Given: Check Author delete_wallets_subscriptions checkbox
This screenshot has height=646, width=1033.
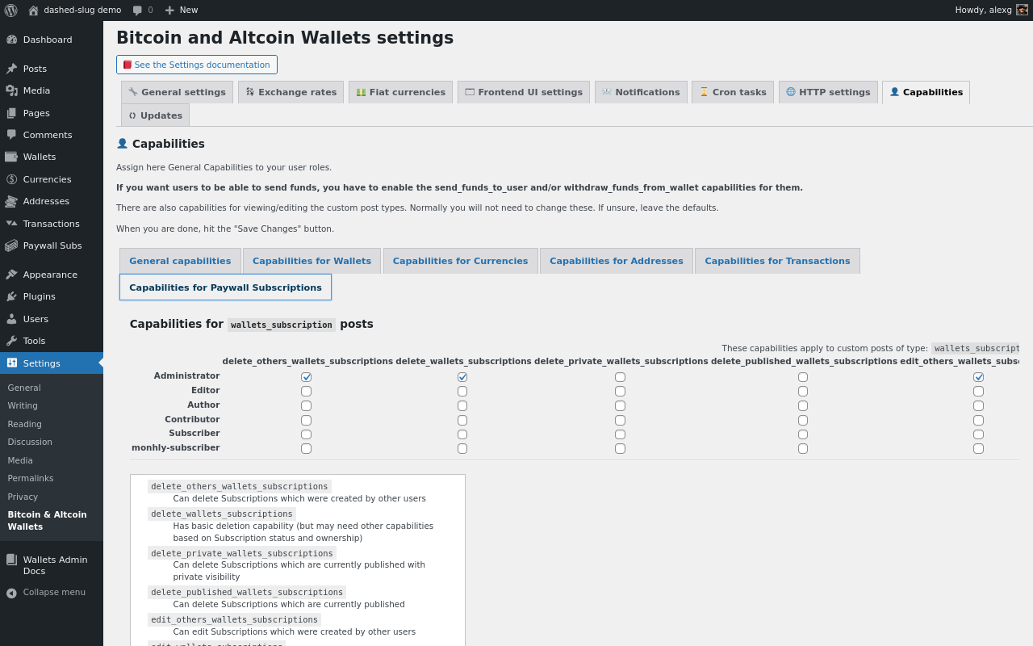Looking at the screenshot, I should (462, 405).
